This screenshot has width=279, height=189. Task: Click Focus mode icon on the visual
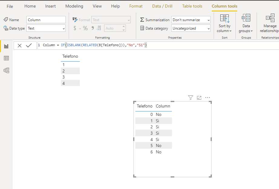pos(199,98)
